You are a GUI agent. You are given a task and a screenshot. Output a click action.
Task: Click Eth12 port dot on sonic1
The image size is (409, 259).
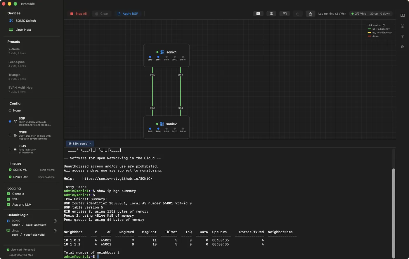pyautogui.click(x=175, y=57)
